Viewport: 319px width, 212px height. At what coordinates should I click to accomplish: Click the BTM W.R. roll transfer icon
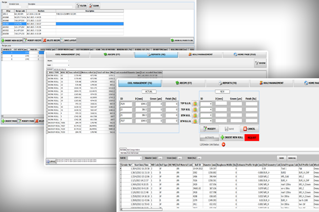(195, 116)
